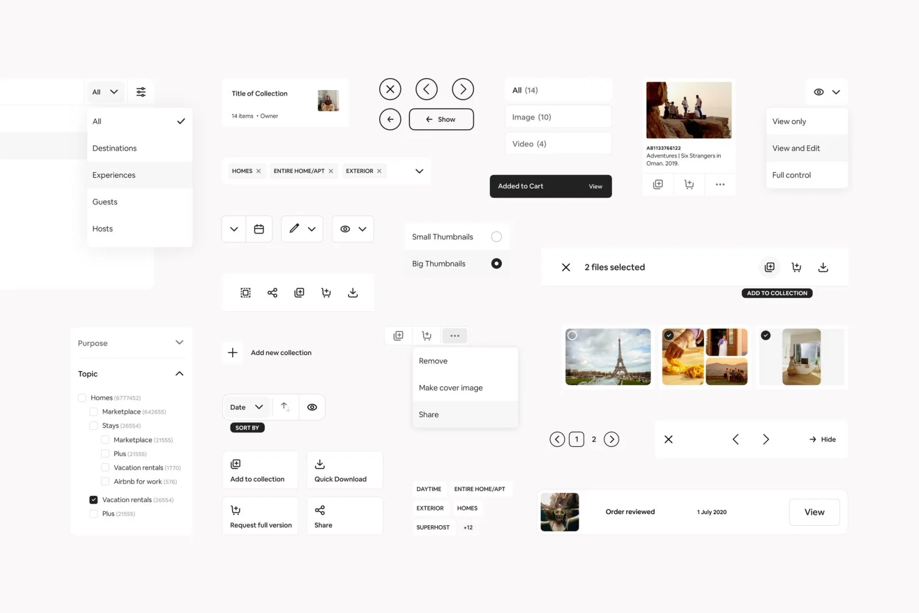This screenshot has width=919, height=613.
Task: Add Oman photo card to collection
Action: pyautogui.click(x=658, y=184)
